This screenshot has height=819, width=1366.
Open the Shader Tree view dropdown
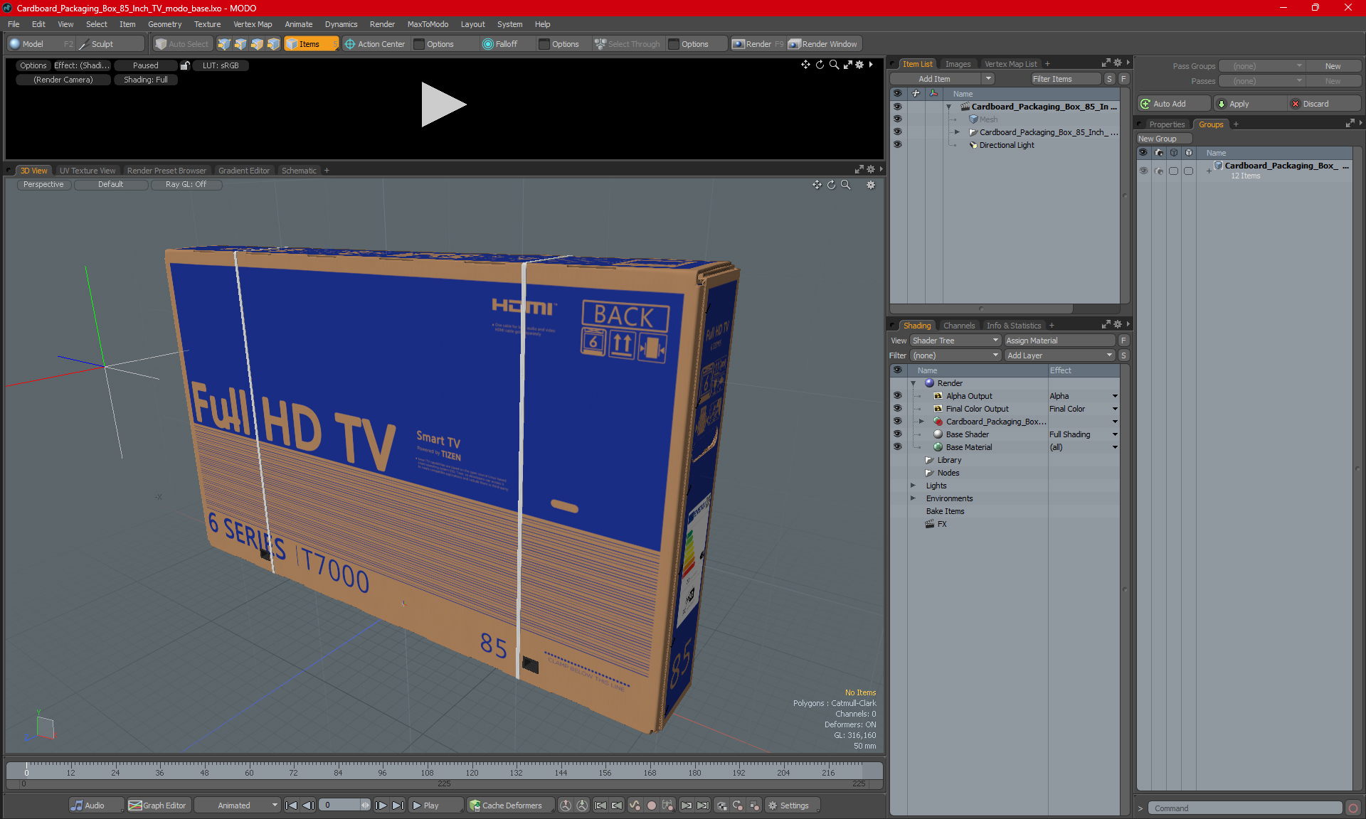point(955,341)
